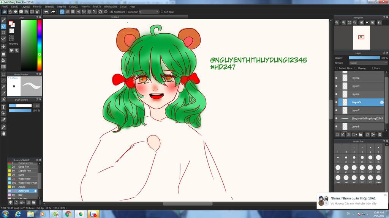The image size is (389, 218).
Task: Select the Sumi brush
Action: (22, 175)
